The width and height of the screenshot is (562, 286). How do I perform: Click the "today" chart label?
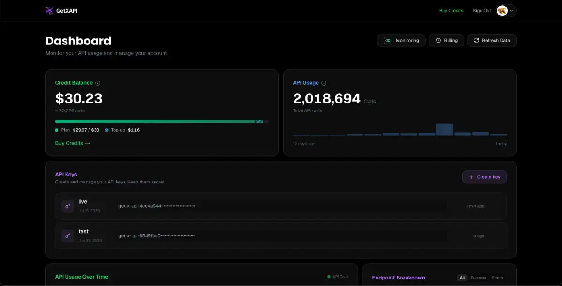(x=502, y=144)
